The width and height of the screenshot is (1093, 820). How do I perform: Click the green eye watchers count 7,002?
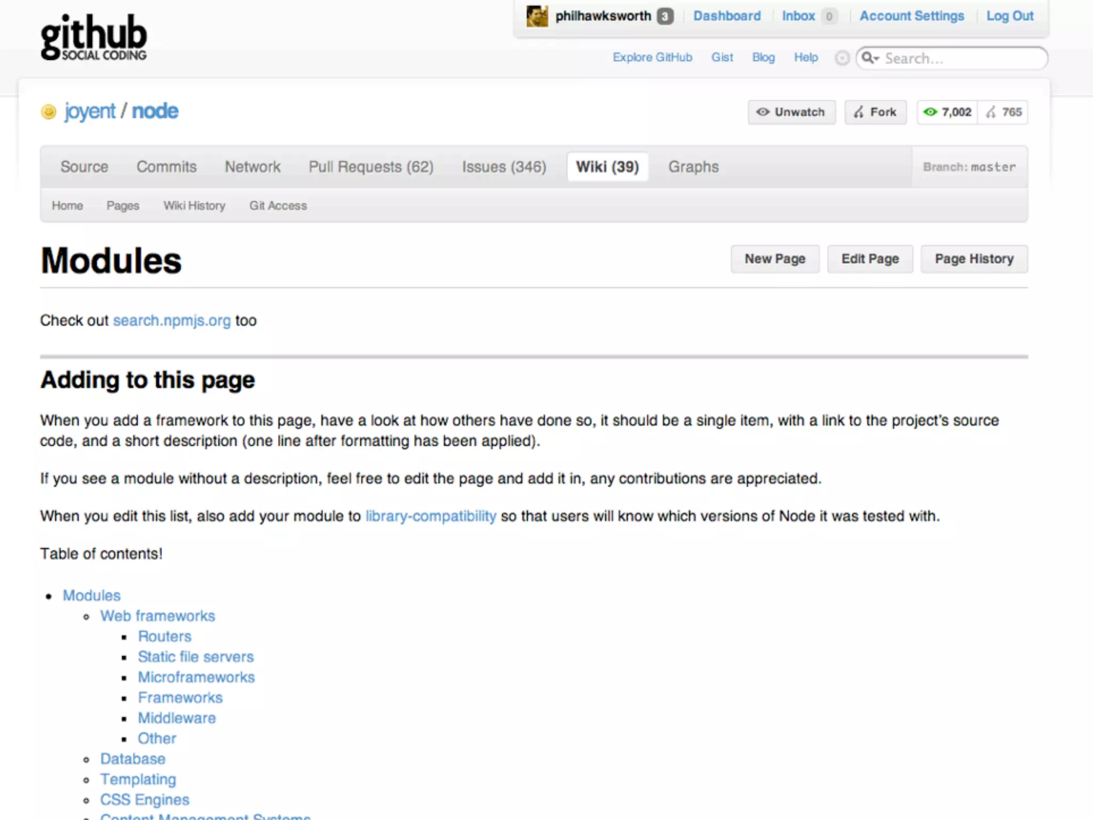point(947,112)
